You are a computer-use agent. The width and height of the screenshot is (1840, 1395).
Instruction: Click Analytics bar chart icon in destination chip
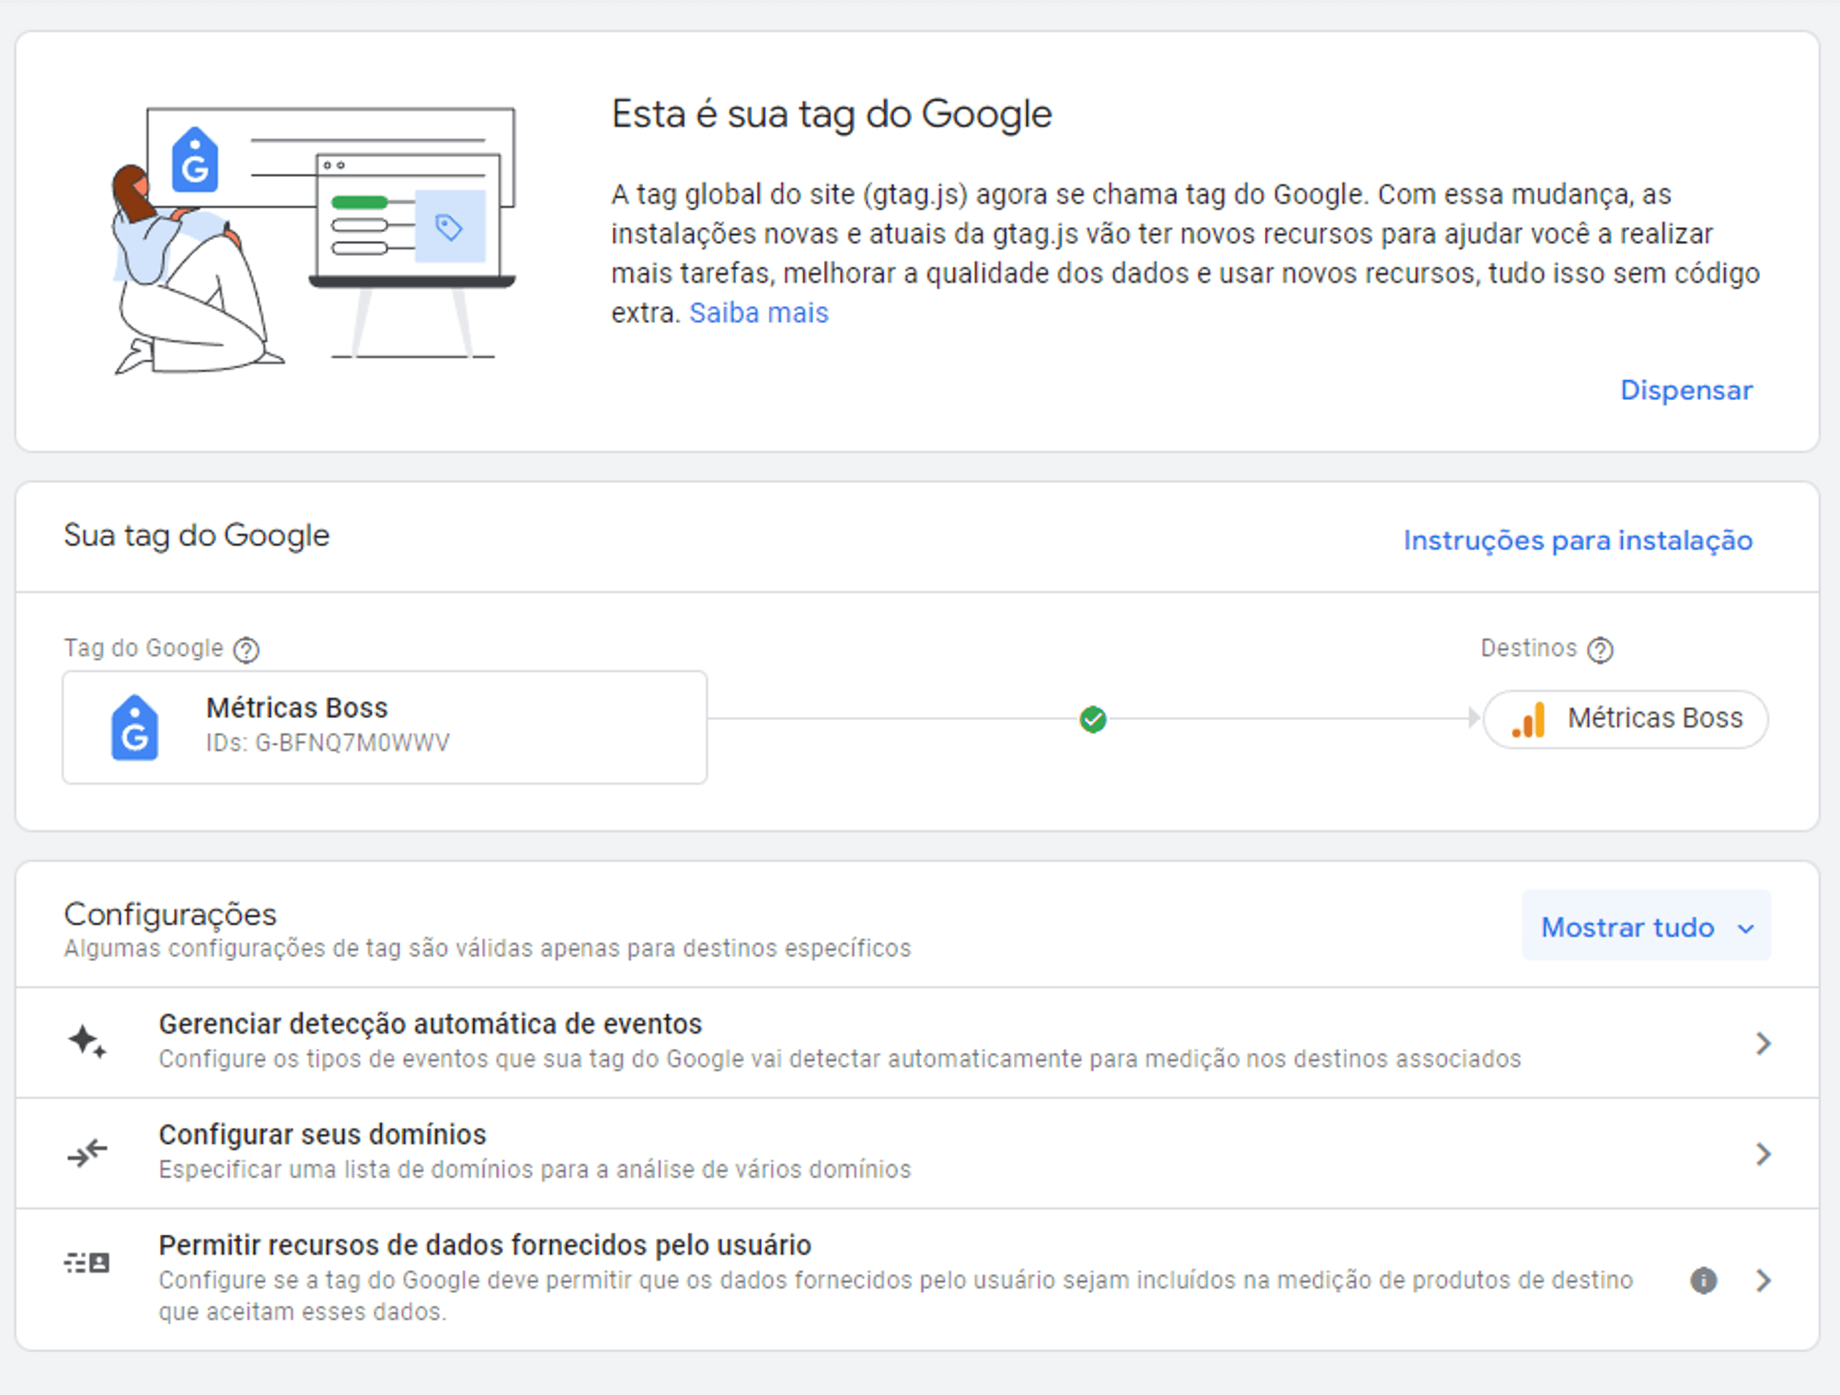tap(1528, 719)
